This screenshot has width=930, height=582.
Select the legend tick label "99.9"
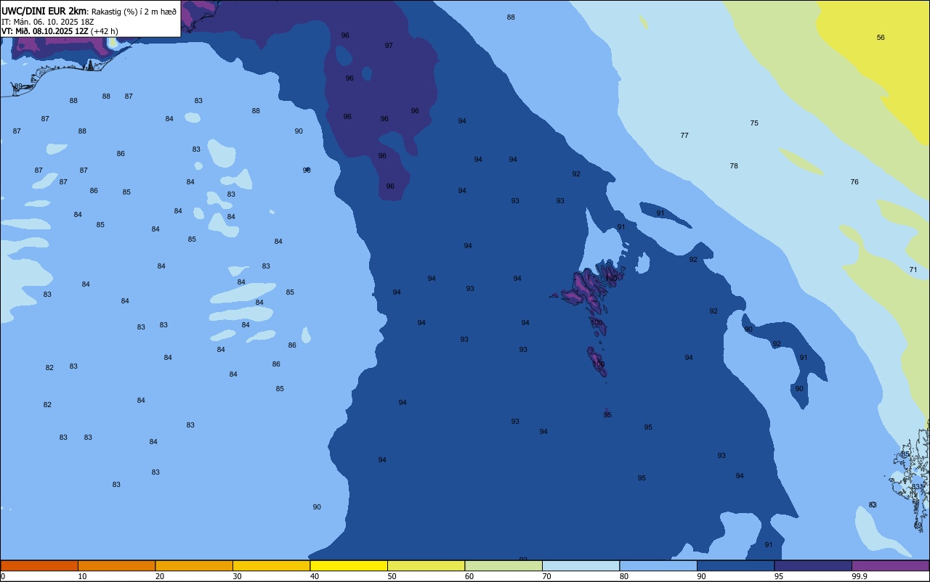point(860,576)
